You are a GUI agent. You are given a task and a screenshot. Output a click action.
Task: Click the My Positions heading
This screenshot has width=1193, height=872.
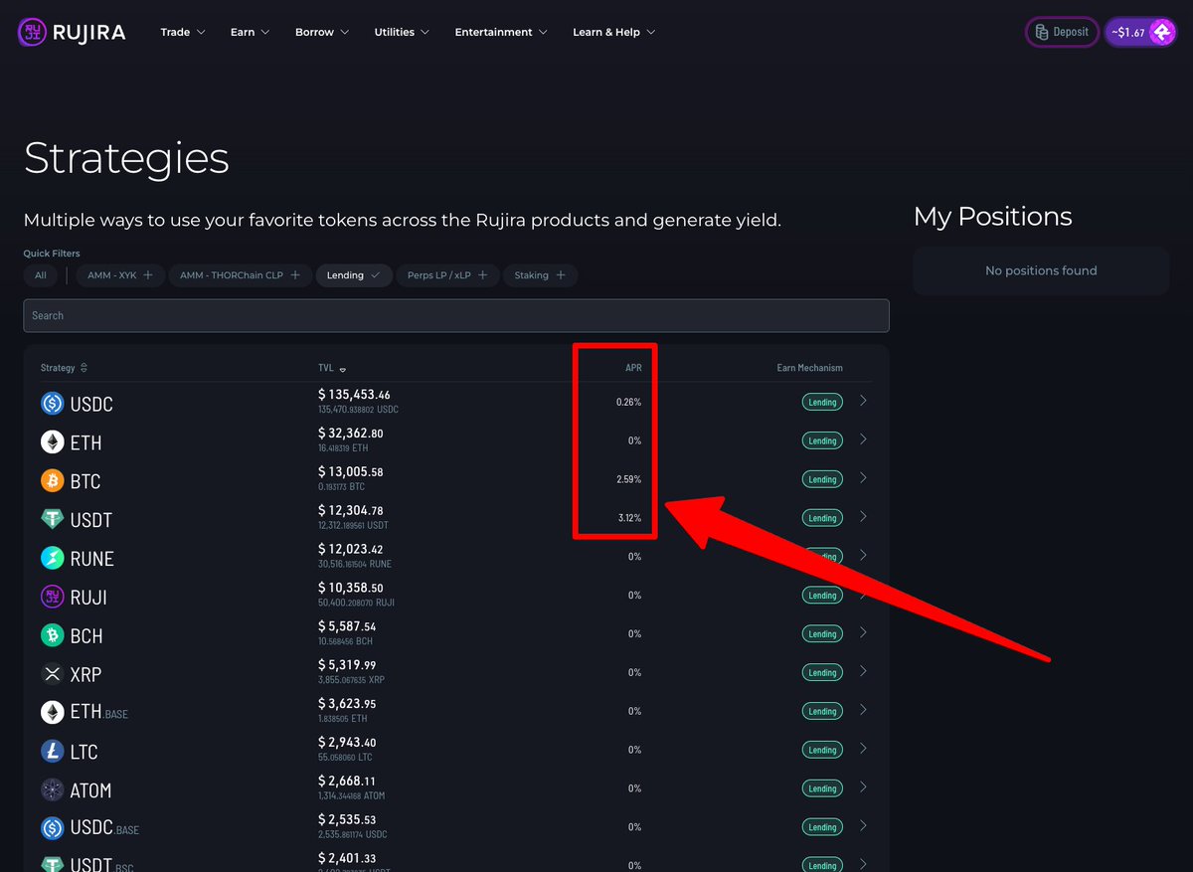click(x=992, y=217)
